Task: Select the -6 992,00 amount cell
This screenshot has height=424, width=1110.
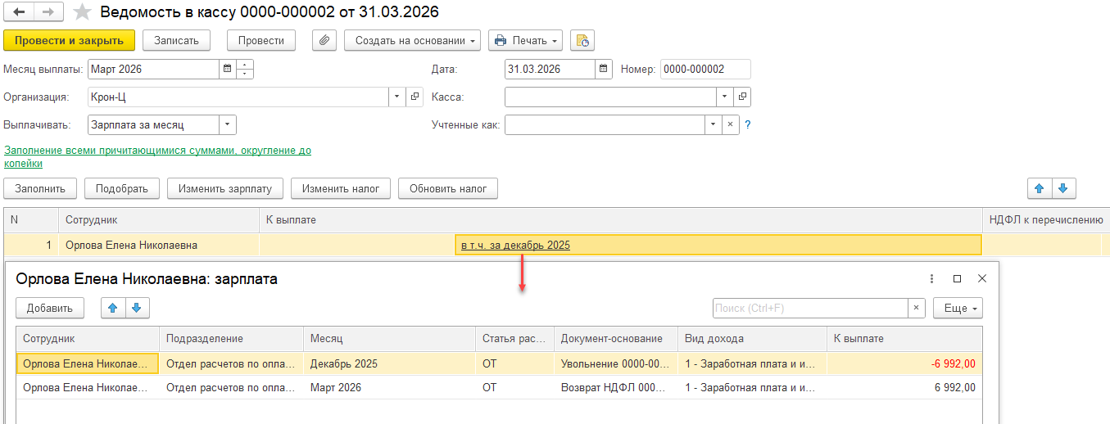Action: pos(904,363)
